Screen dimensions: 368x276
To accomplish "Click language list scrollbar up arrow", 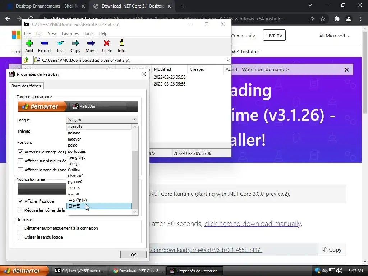I will pyautogui.click(x=135, y=127).
